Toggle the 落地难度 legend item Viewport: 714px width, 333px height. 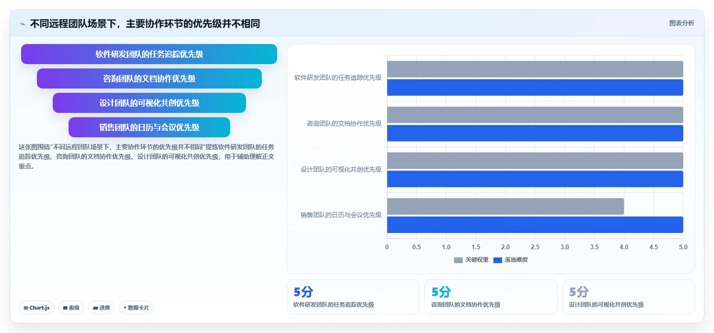pos(511,260)
